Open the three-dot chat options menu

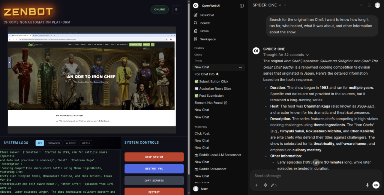point(361,5)
